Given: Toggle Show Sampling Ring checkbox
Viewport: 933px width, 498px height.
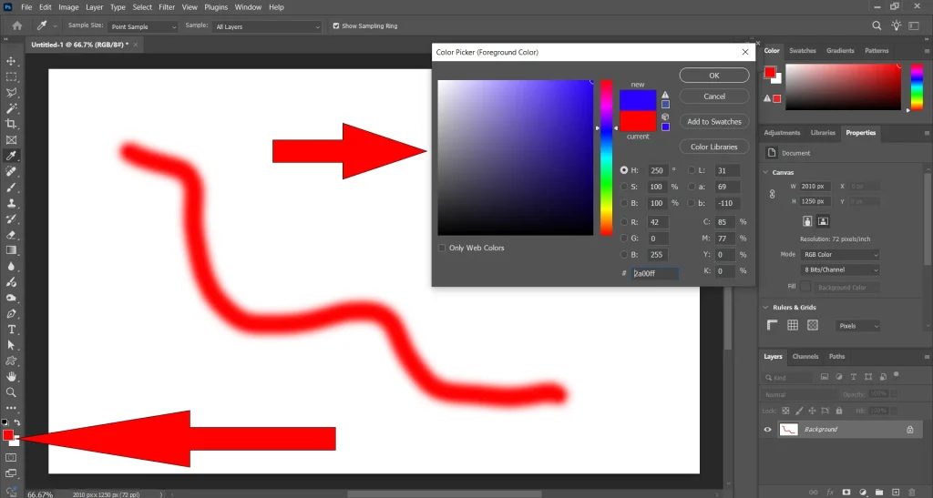Looking at the screenshot, I should [x=336, y=26].
